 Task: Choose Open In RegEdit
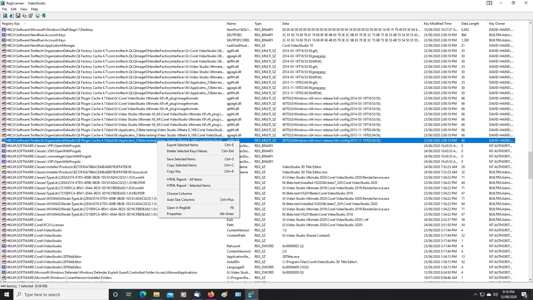tap(198, 208)
